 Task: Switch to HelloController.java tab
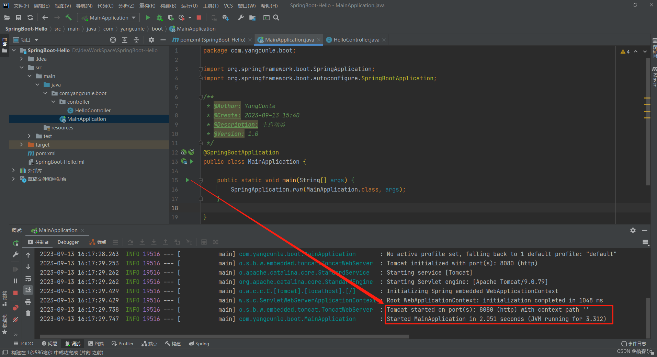click(x=356, y=40)
